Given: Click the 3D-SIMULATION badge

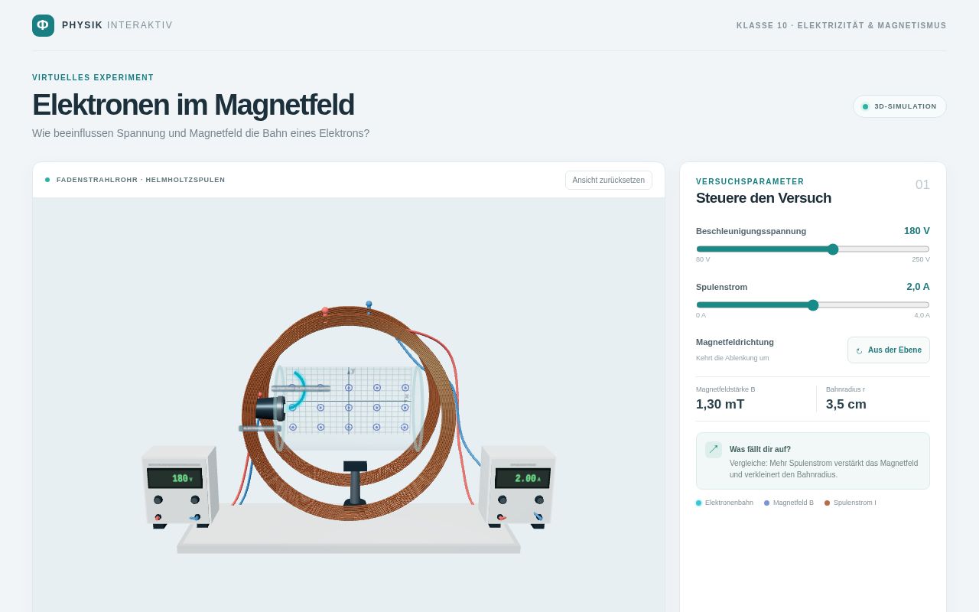Looking at the screenshot, I should pos(899,106).
